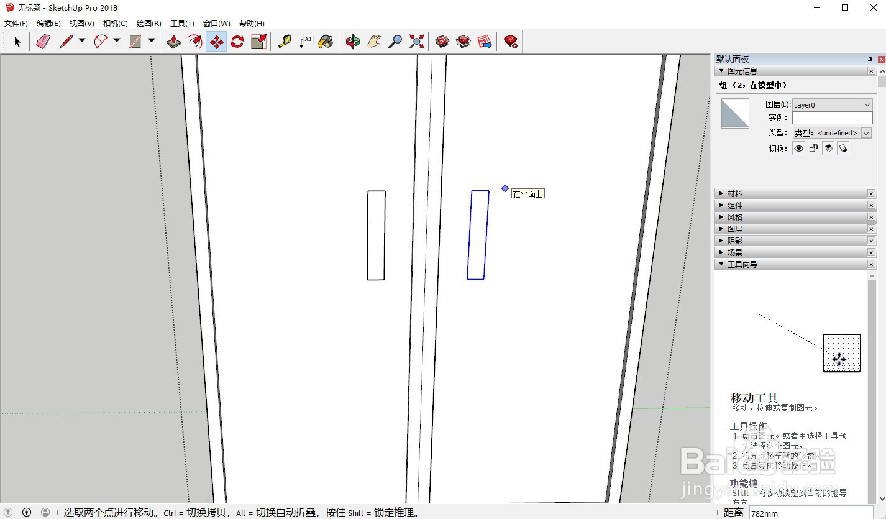Pin the default tray with pushpin
Image resolution: width=886 pixels, height=519 pixels.
pos(870,59)
